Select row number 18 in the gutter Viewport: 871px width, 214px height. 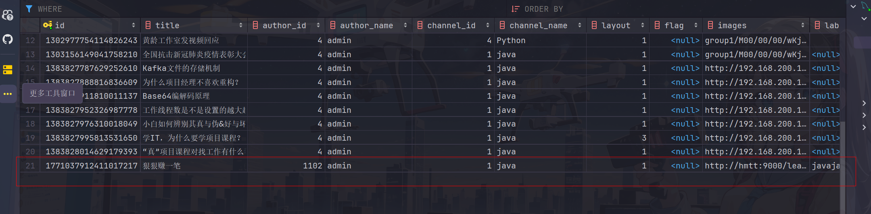(30, 124)
